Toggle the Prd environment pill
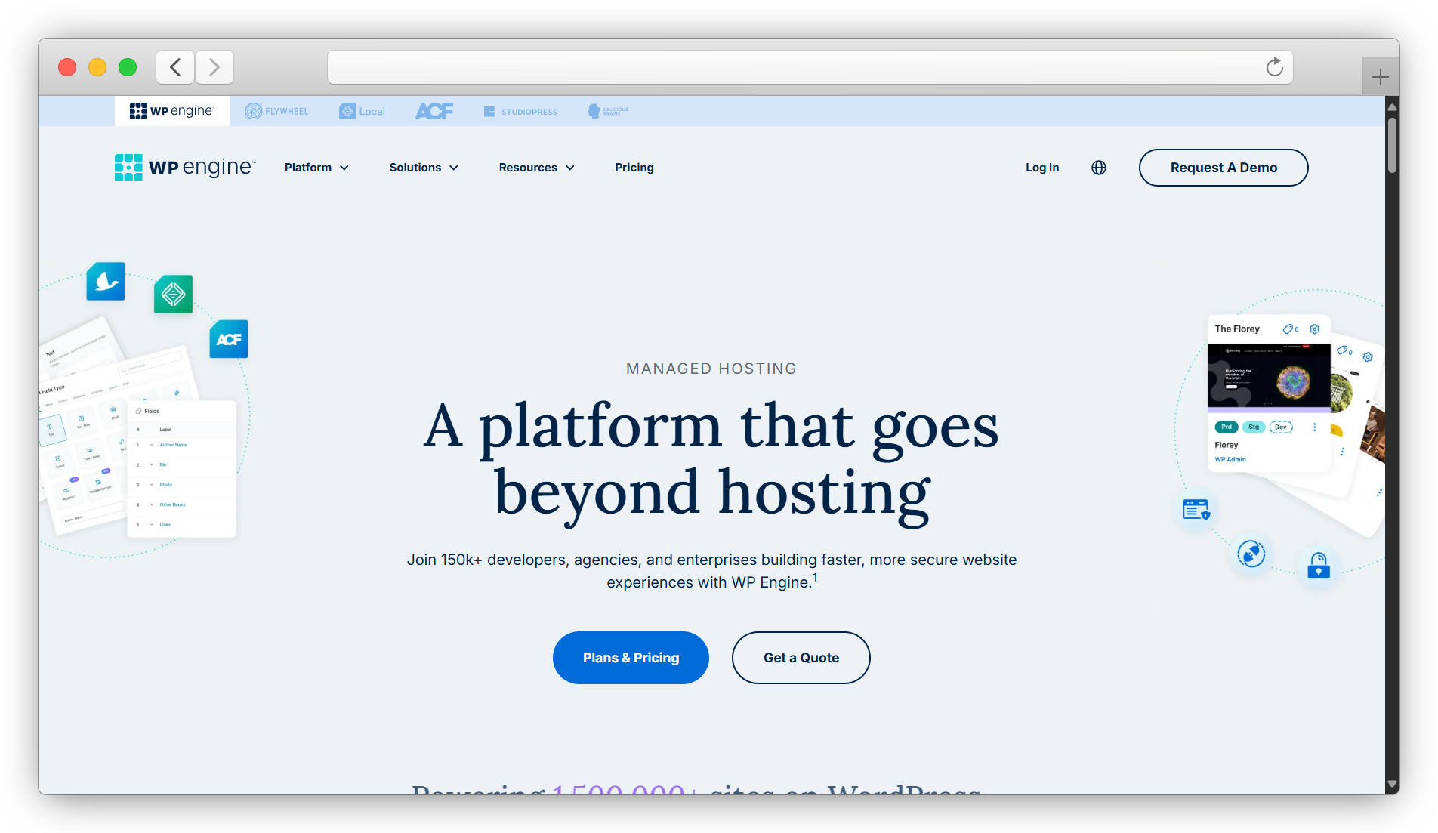The height and width of the screenshot is (833, 1438). [x=1226, y=427]
